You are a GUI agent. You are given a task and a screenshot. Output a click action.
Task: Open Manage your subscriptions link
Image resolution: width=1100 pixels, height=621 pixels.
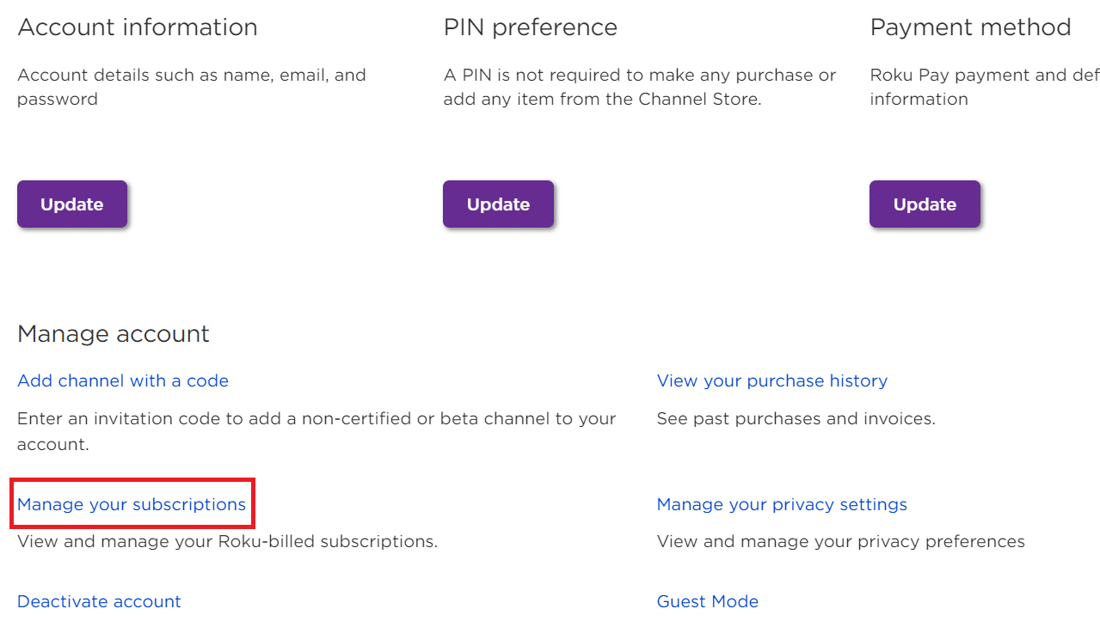click(132, 504)
